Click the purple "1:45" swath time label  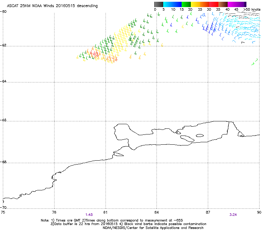coord(89,215)
